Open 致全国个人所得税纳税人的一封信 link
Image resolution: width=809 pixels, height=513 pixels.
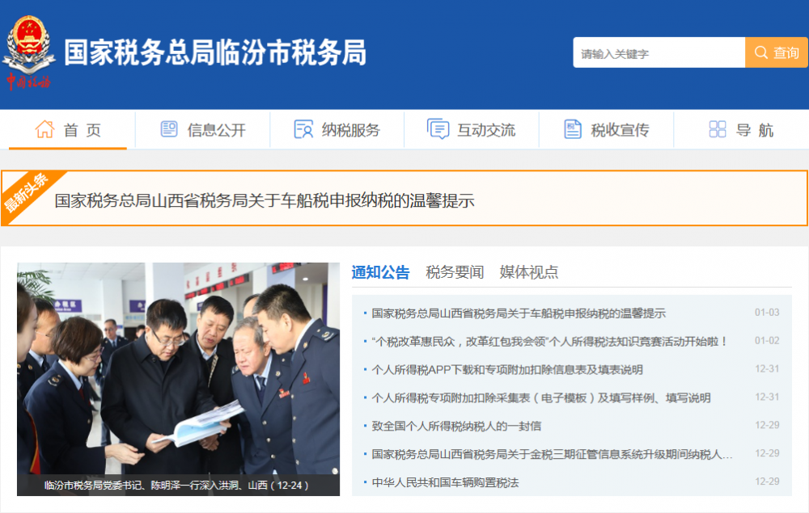pos(456,426)
